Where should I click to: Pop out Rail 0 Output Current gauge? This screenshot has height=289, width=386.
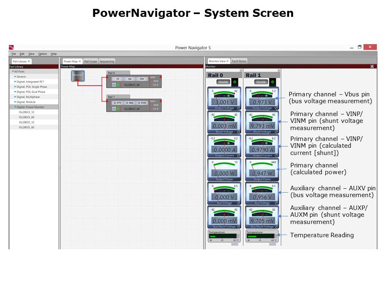(238, 155)
